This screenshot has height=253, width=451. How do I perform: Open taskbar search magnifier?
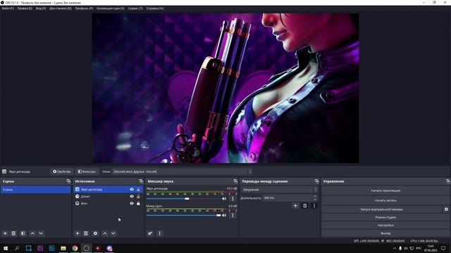coord(17,248)
